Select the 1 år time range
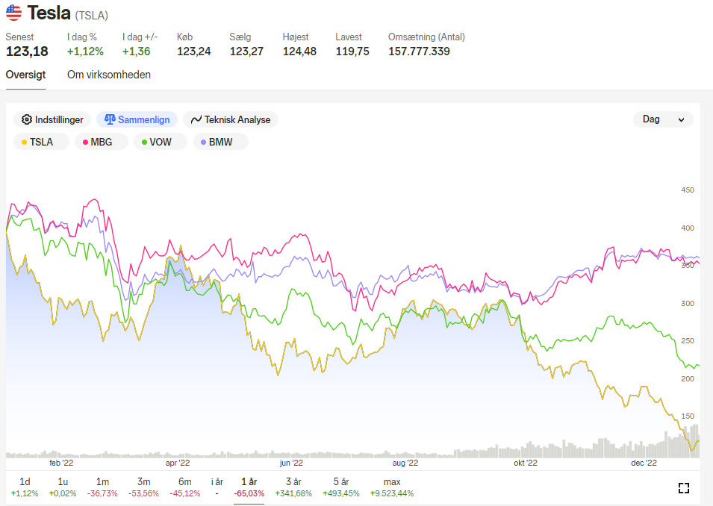713x506 pixels. pos(249,487)
